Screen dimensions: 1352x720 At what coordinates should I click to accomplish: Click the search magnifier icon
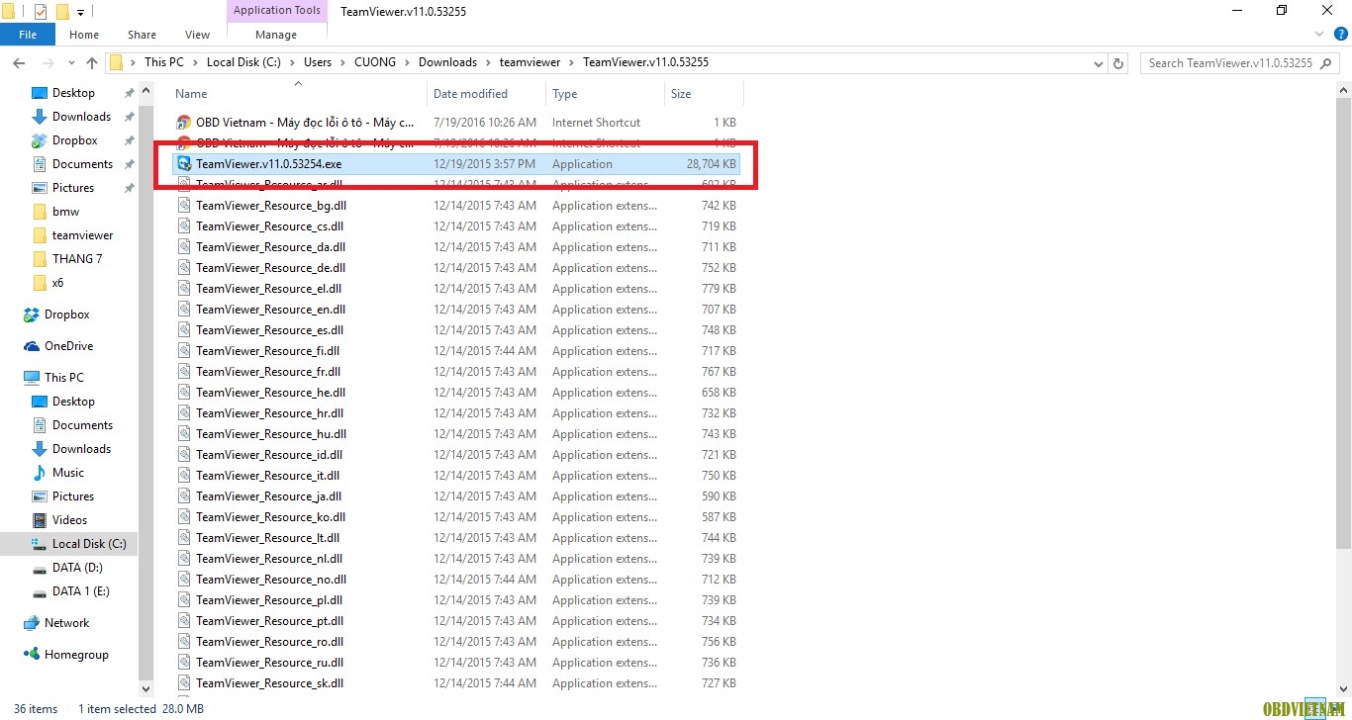[x=1326, y=62]
